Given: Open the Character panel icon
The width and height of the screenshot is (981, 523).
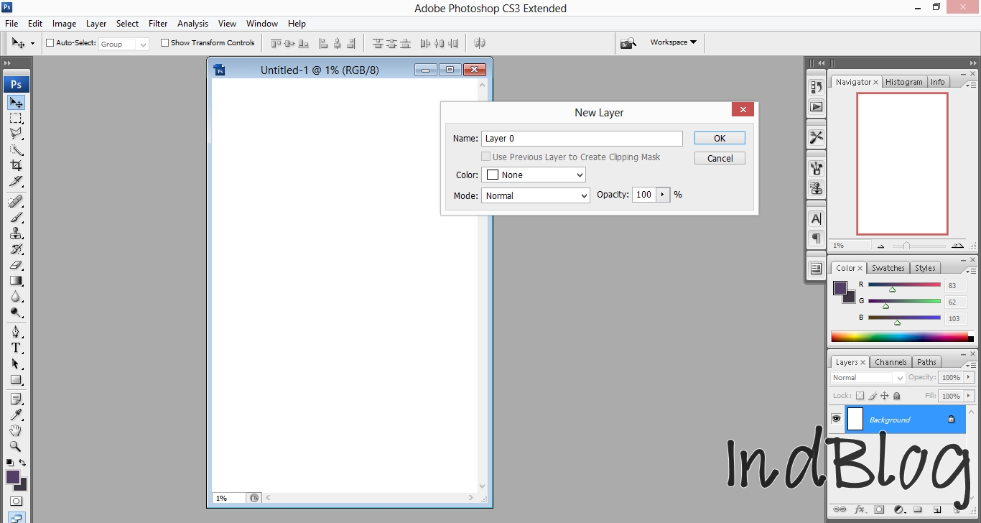Looking at the screenshot, I should coord(816,218).
